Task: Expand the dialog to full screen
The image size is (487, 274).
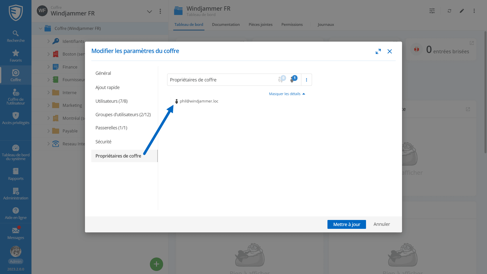Action: click(x=378, y=52)
